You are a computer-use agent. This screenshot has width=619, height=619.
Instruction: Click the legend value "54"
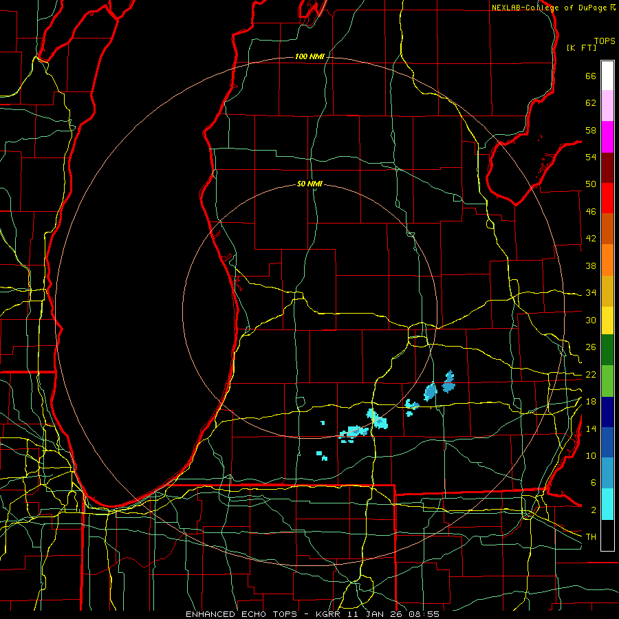[591, 157]
